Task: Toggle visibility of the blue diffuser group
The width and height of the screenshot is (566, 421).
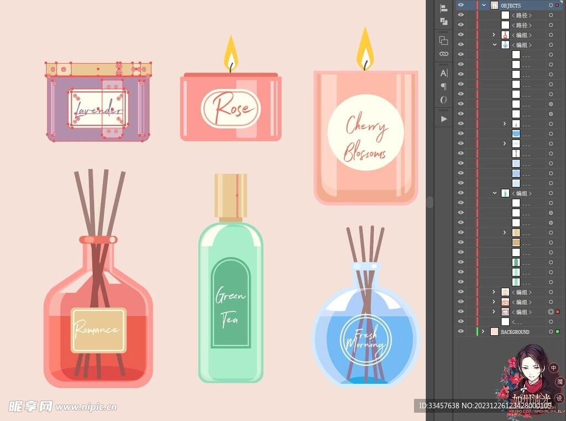Action: (x=460, y=44)
